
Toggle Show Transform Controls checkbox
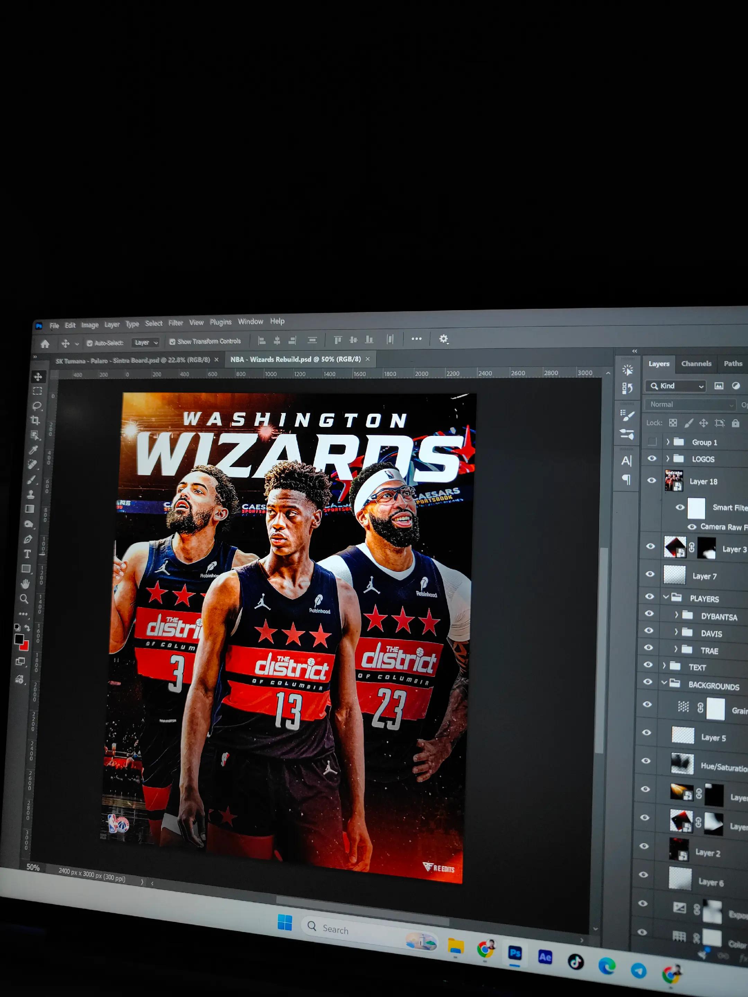[172, 342]
